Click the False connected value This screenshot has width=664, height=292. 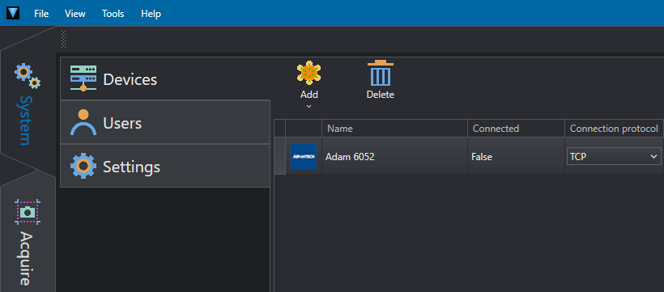pyautogui.click(x=482, y=157)
